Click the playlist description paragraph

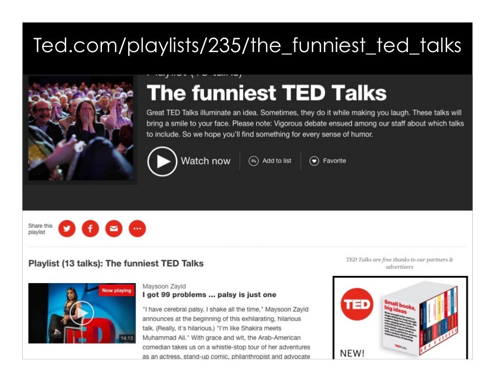pyautogui.click(x=305, y=123)
